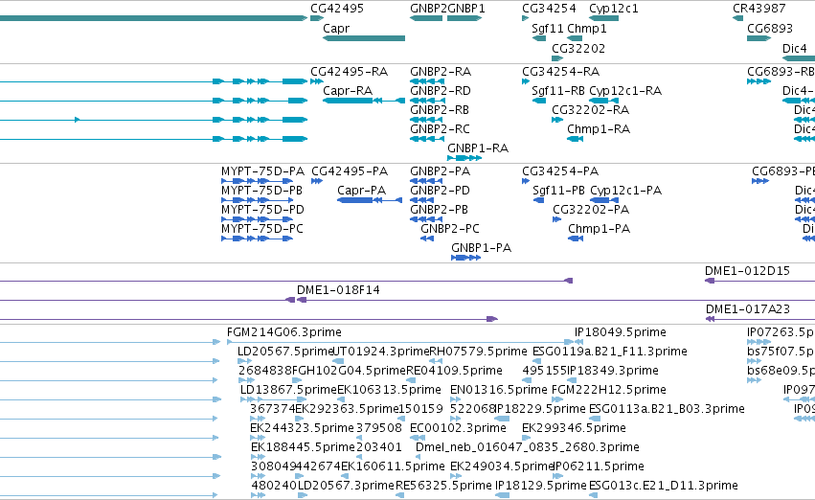
Task: Click the GNBP2-RB transcript label
Action: pos(440,110)
